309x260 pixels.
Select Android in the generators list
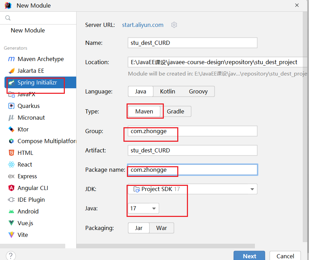28,211
